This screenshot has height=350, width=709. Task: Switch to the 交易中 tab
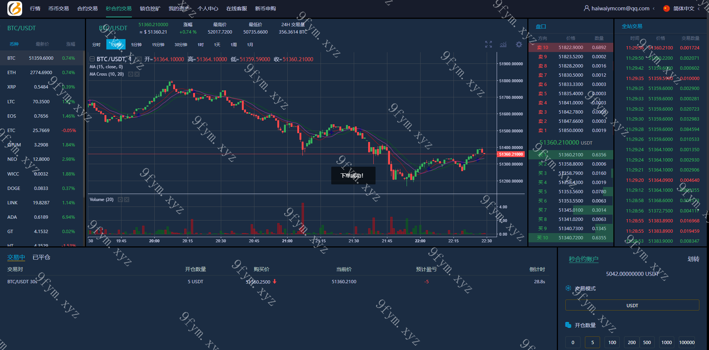pos(16,257)
